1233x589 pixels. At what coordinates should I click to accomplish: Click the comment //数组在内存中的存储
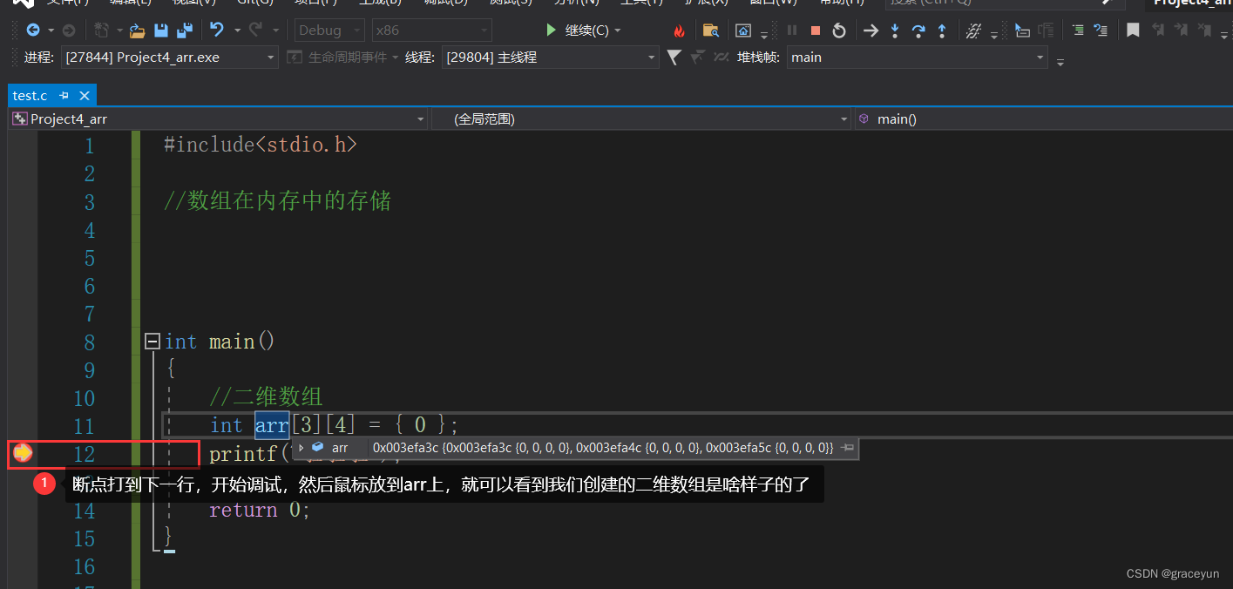[278, 201]
